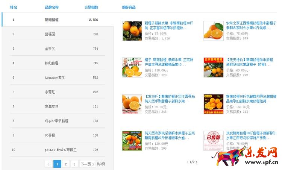Image resolution: width=282 pixels, height=170 pixels.
Task: Select the prince fruit/果郡王 brand row
Action: click(58, 150)
